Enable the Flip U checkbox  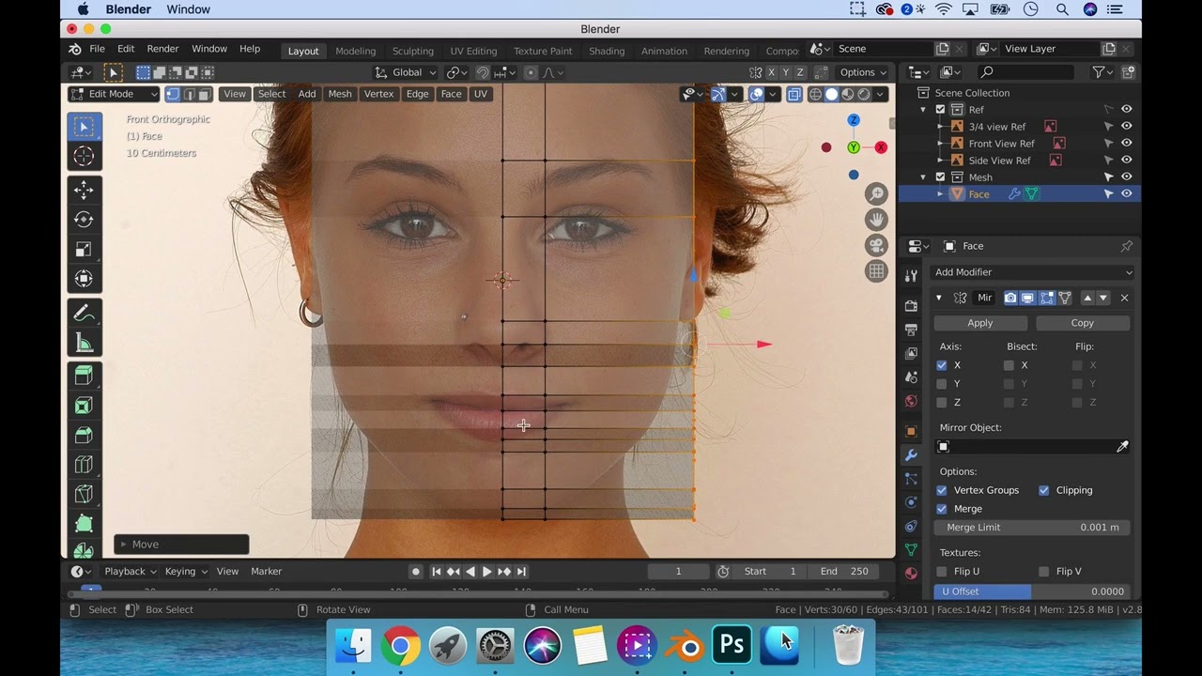(x=942, y=571)
